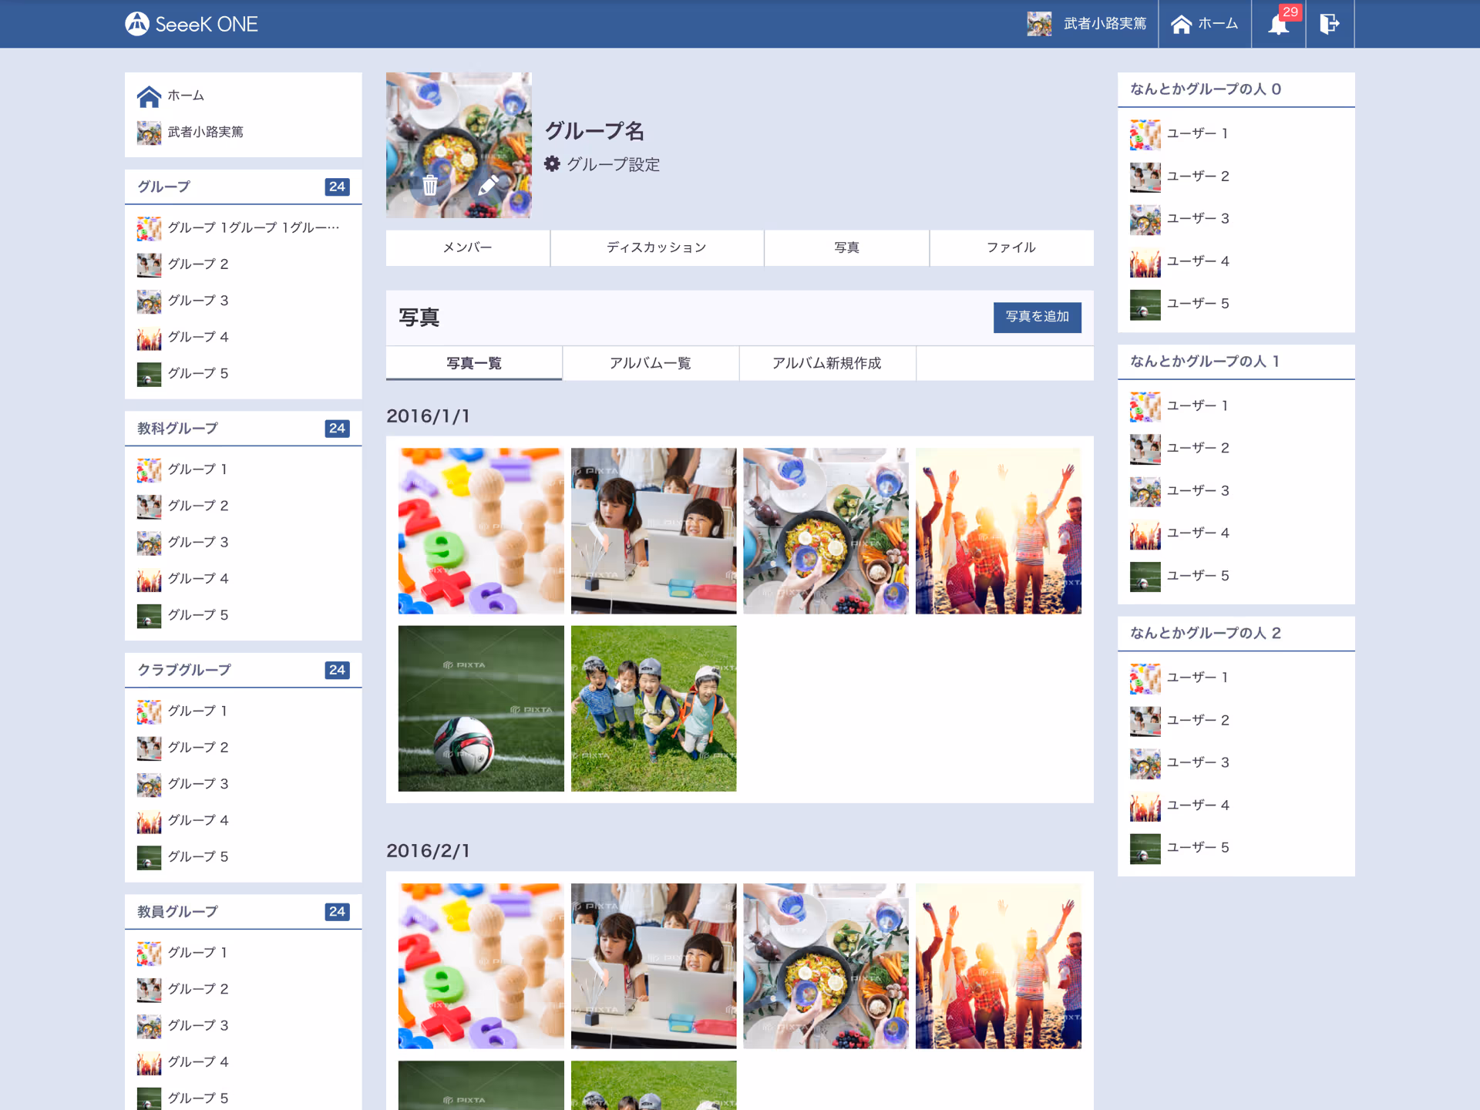
Task: Open the メンバー tab
Action: pyautogui.click(x=468, y=247)
